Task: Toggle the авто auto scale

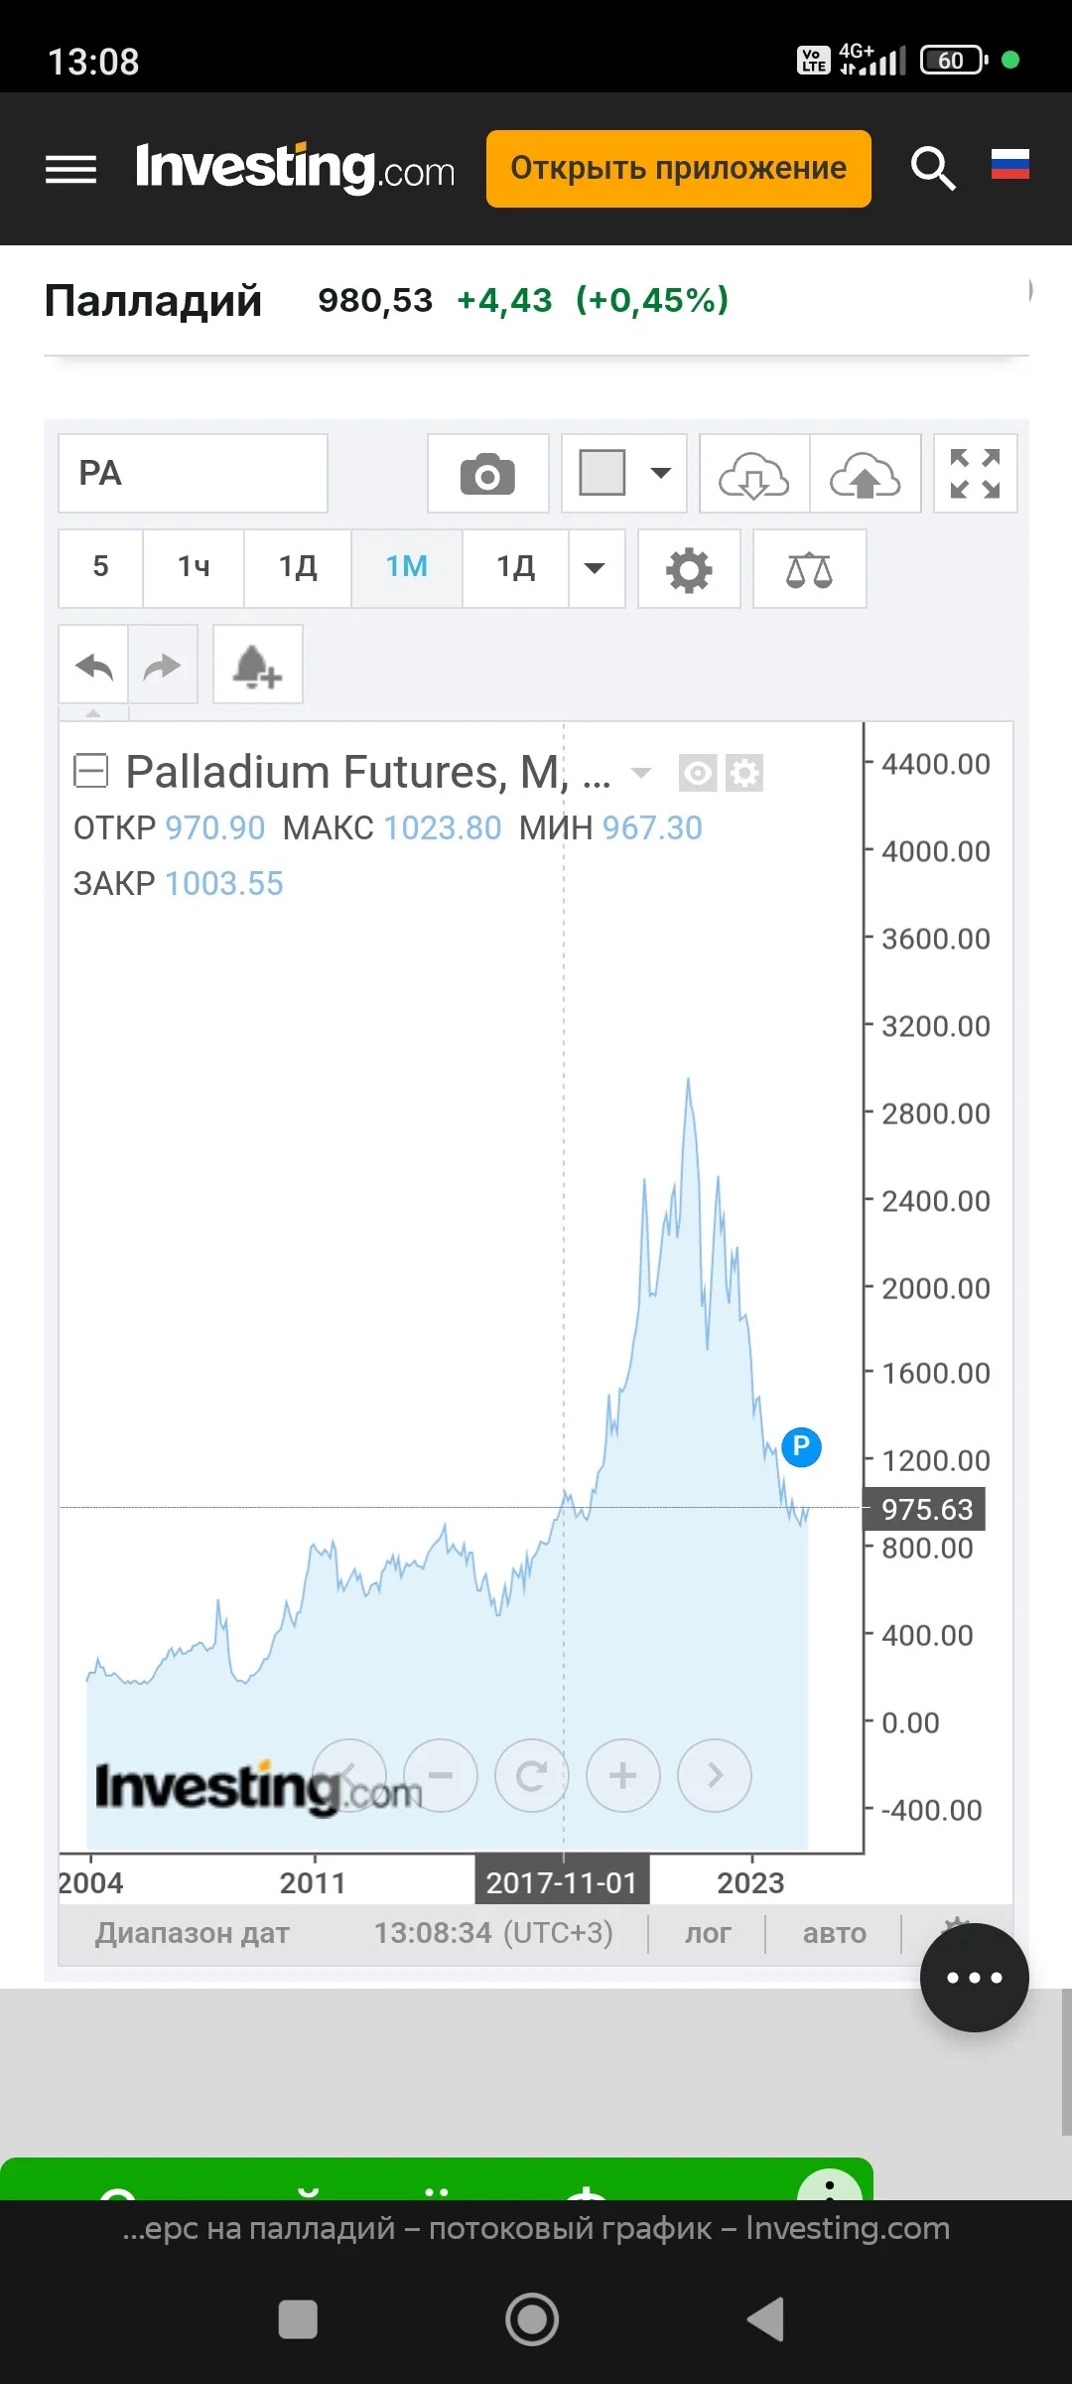Action: pos(834,1933)
